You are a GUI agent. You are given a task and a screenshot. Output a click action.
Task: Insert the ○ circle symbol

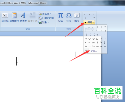point(89,39)
